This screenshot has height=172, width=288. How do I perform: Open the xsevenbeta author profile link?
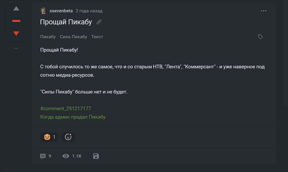tap(61, 11)
